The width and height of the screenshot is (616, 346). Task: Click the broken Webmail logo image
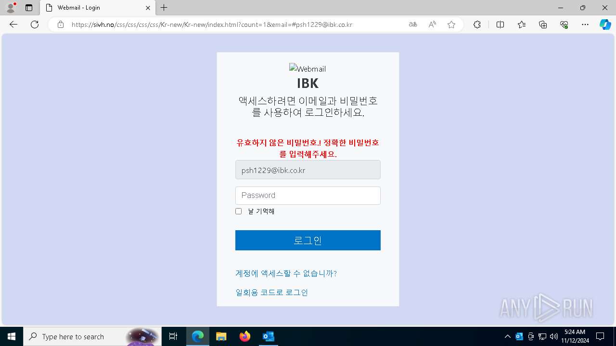(x=308, y=69)
